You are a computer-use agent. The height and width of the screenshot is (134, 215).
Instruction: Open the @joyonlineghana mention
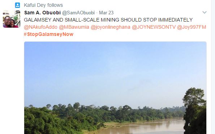pos(111,27)
